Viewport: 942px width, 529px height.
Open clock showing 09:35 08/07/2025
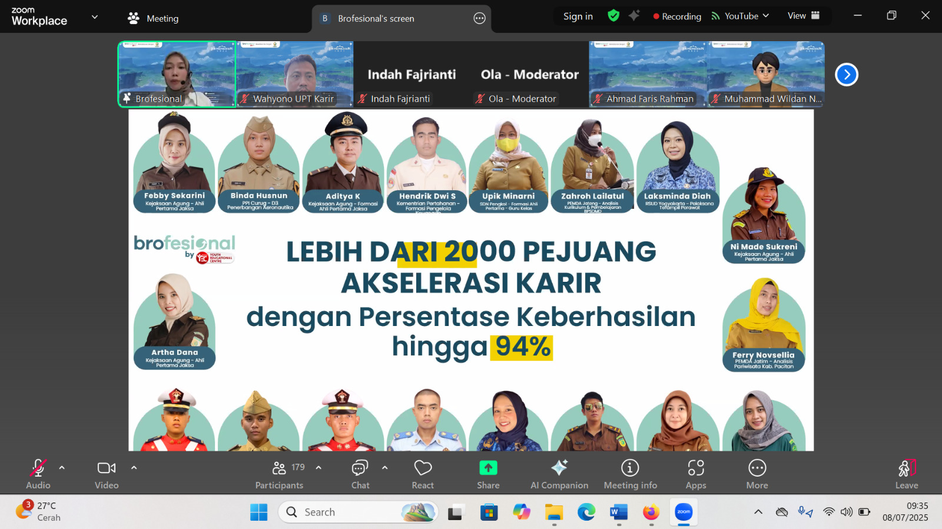pos(905,512)
